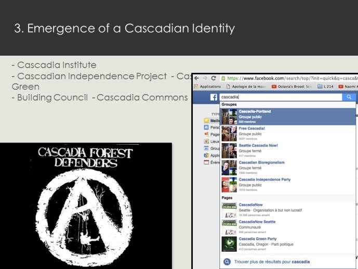The height and width of the screenshot is (269, 358).
Task: Open the Cascadia Green Party page
Action: pos(288,244)
